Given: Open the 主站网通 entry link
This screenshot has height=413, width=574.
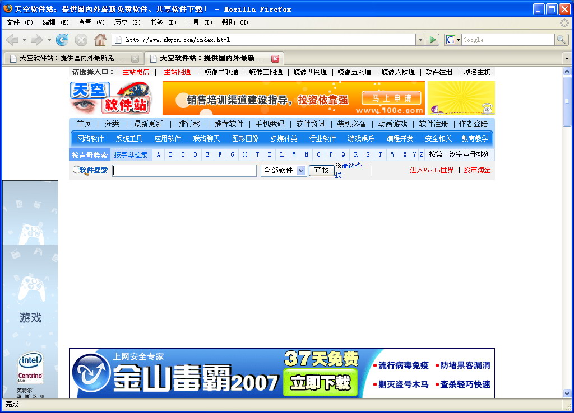Looking at the screenshot, I should 177,72.
